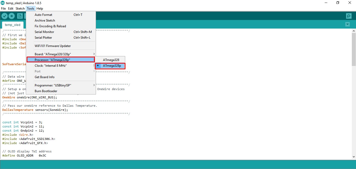The width and height of the screenshot is (356, 169).
Task: Expand the Programmer "USBtinyISP" submenu
Action: [x=61, y=85]
